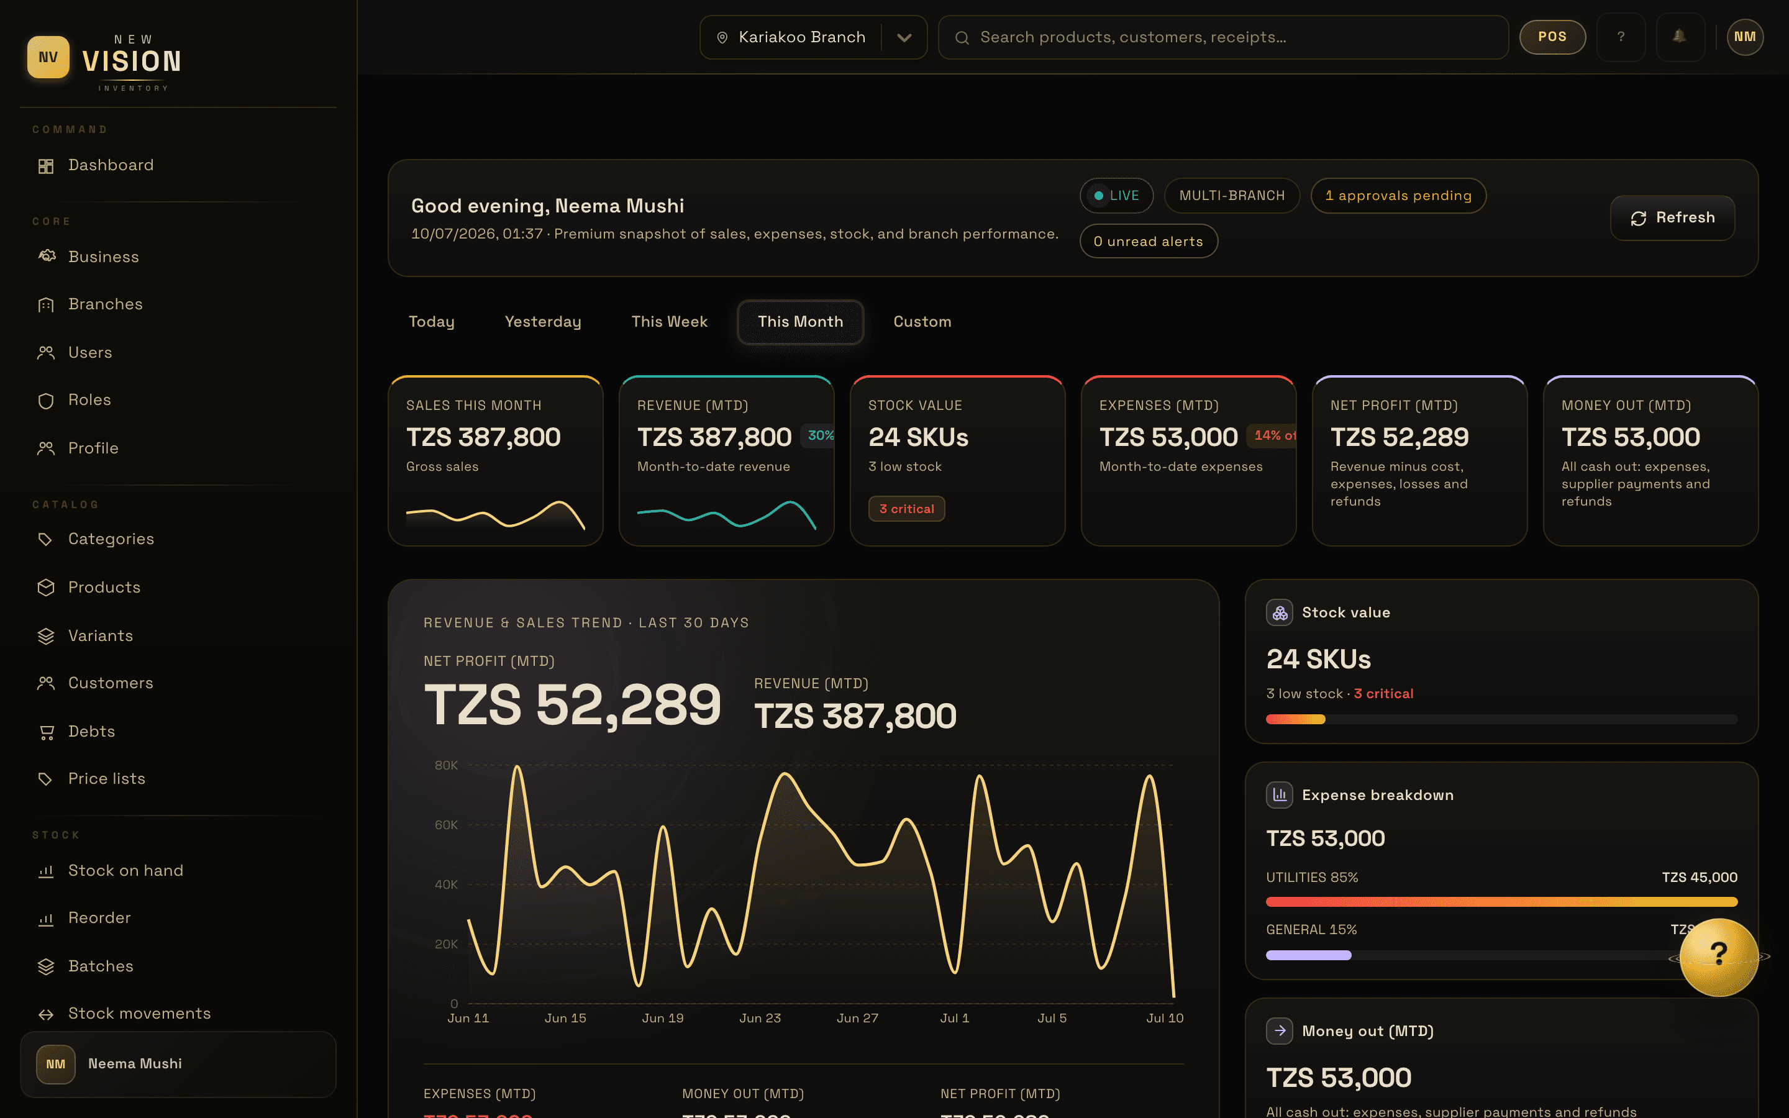1789x1118 pixels.
Task: Click the Business handshake icon
Action: click(46, 257)
